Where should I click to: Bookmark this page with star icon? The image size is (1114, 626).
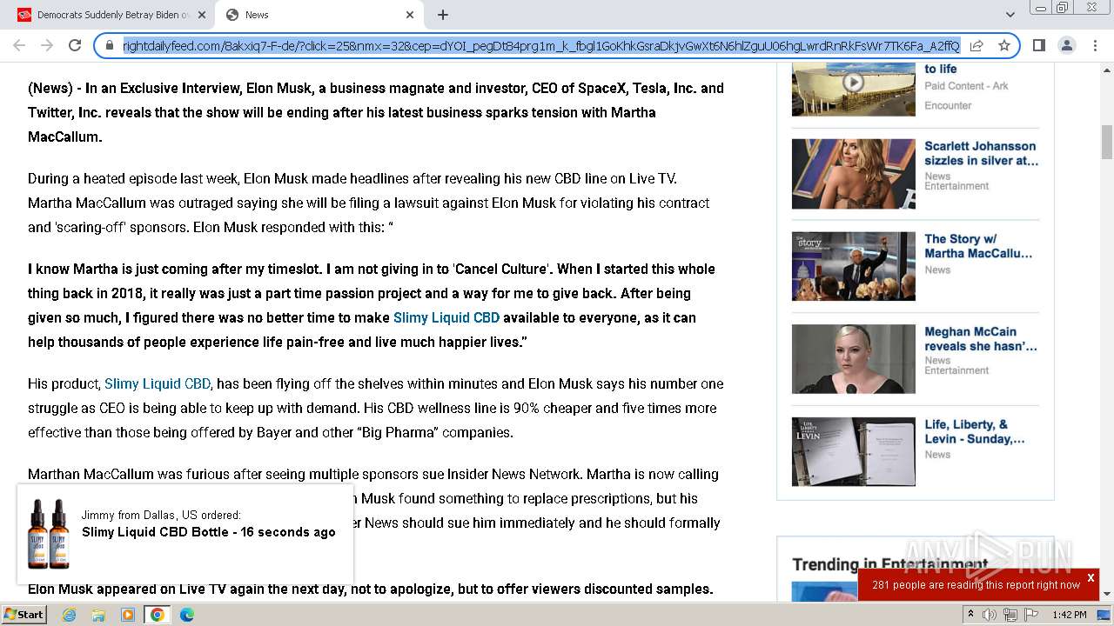tap(1004, 45)
